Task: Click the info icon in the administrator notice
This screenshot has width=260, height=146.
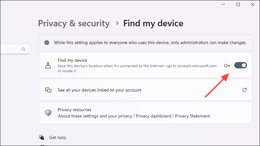Action: (x=47, y=42)
